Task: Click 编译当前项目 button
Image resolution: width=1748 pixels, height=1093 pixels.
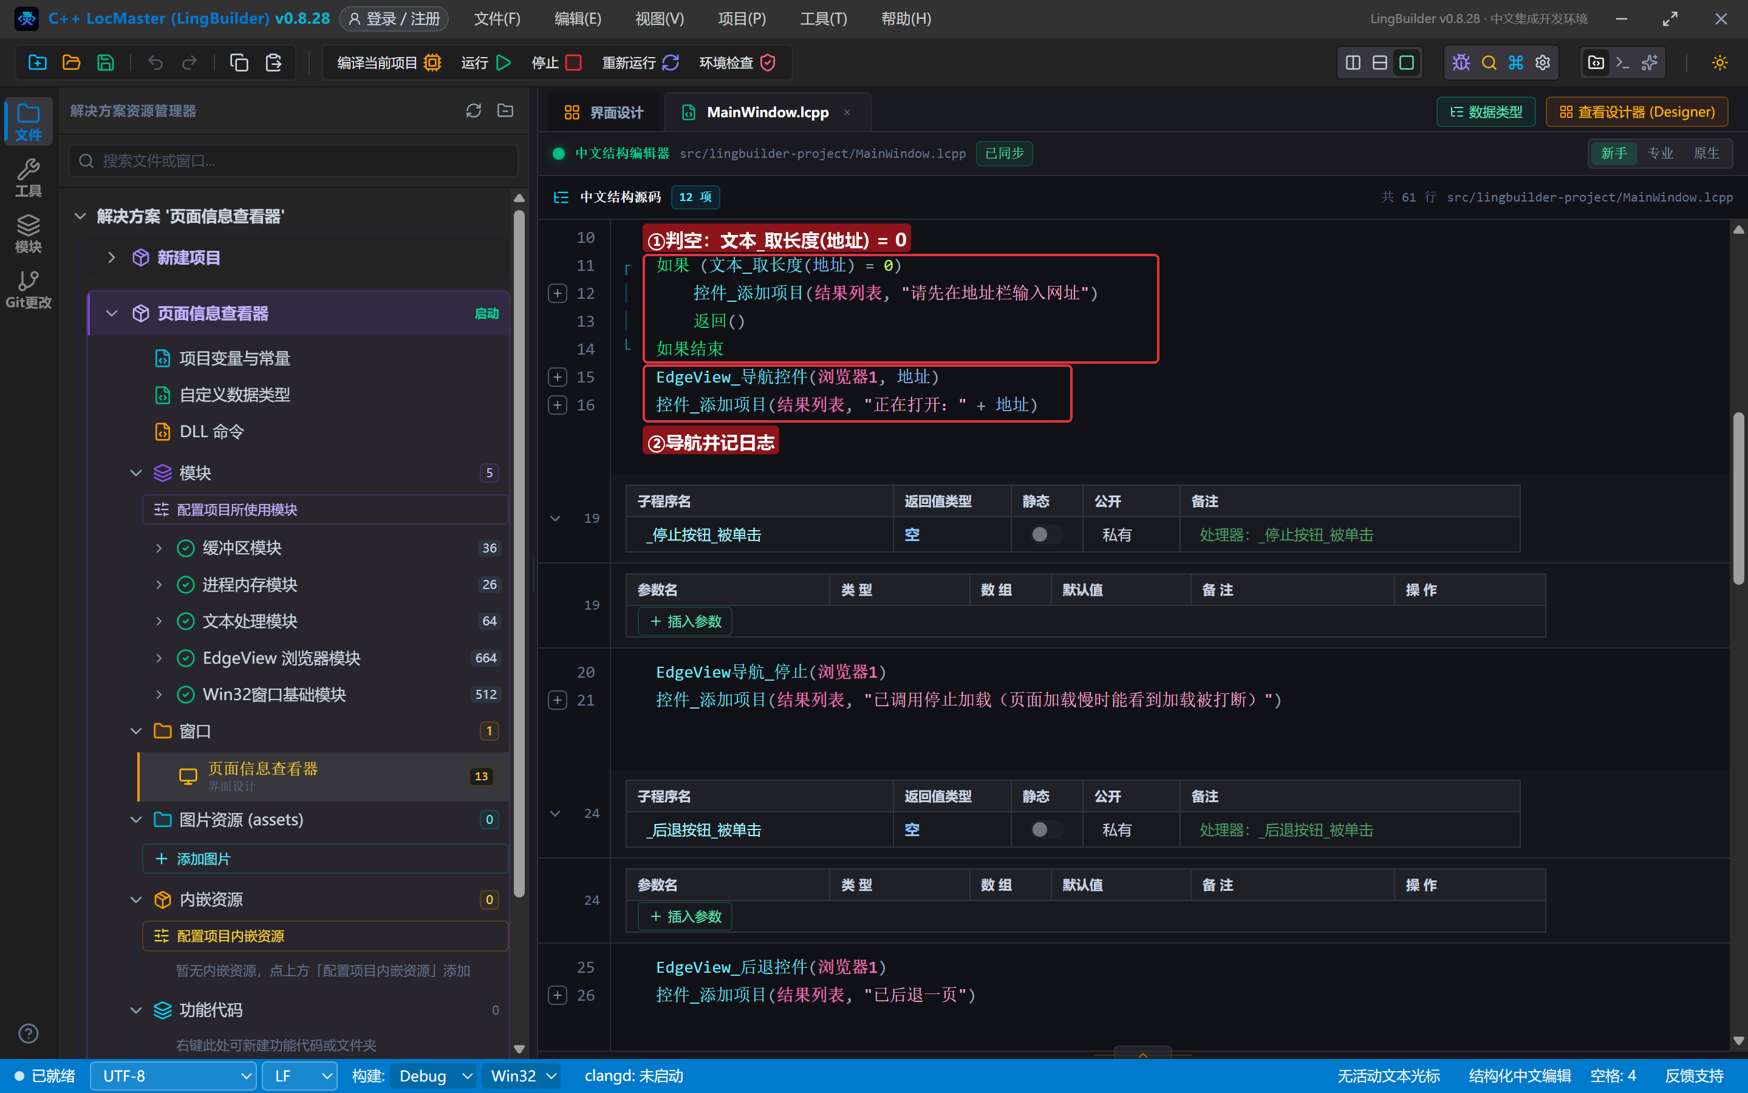Action: coord(389,63)
